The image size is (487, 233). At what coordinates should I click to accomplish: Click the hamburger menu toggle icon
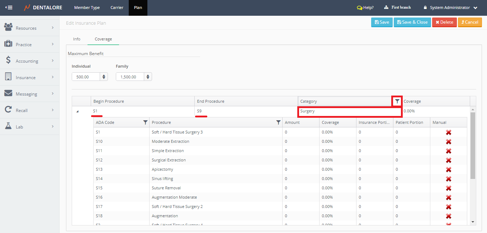[x=9, y=8]
